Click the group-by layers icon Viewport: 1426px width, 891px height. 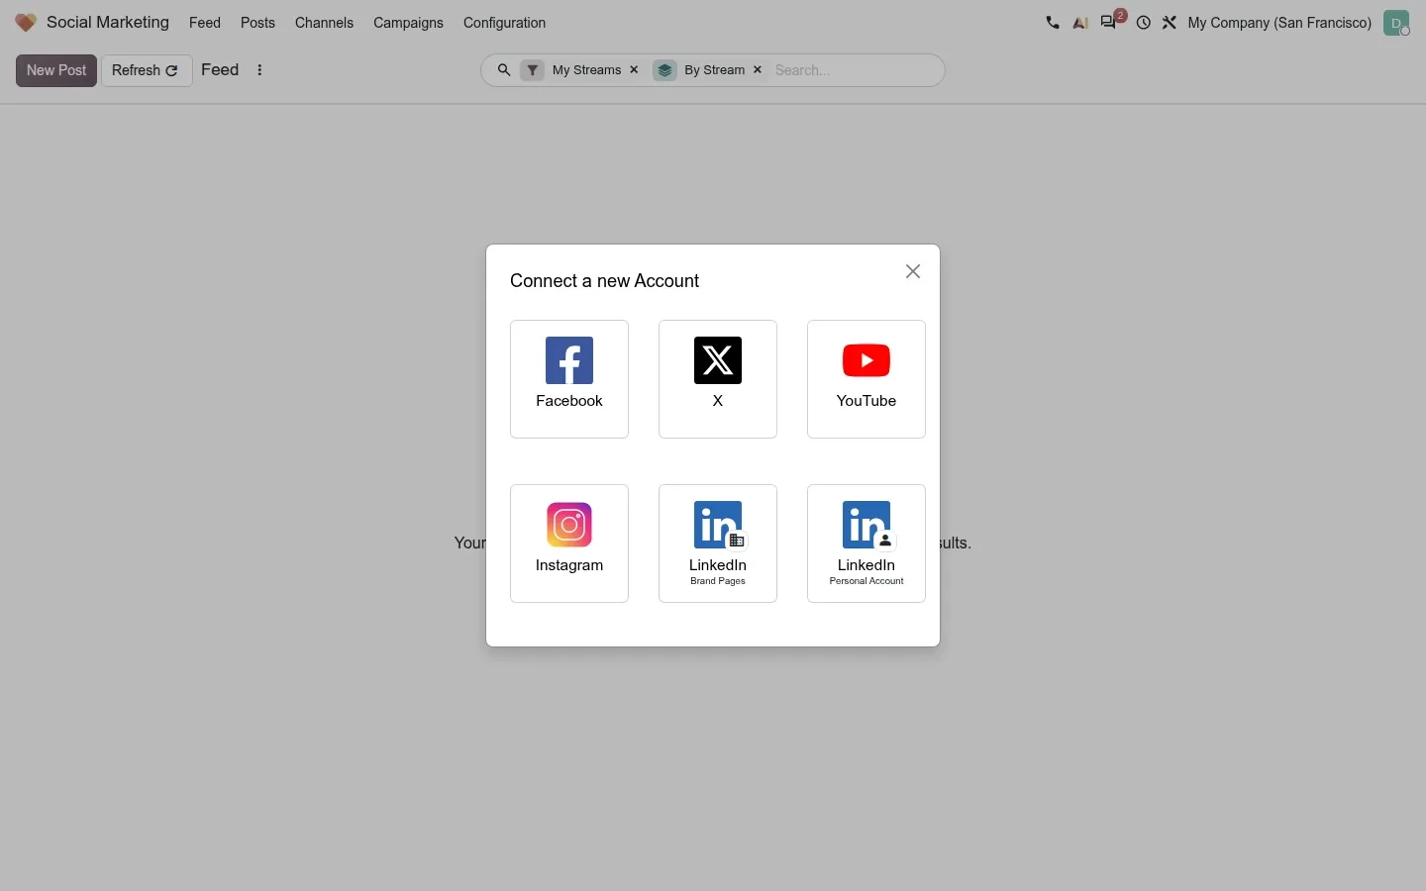tap(665, 70)
